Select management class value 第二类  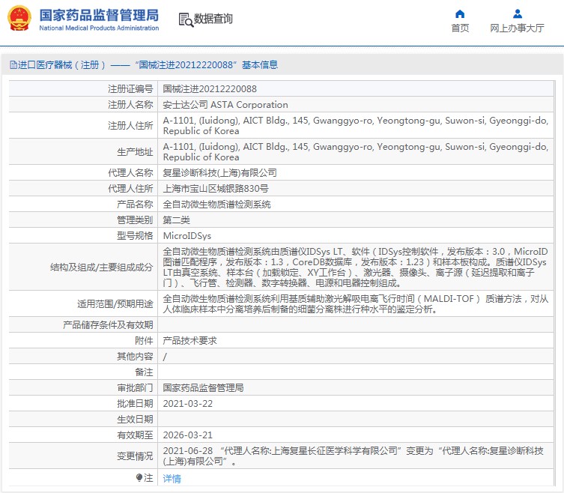[176, 220]
